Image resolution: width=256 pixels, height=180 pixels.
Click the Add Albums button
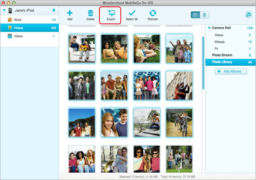coord(231,71)
